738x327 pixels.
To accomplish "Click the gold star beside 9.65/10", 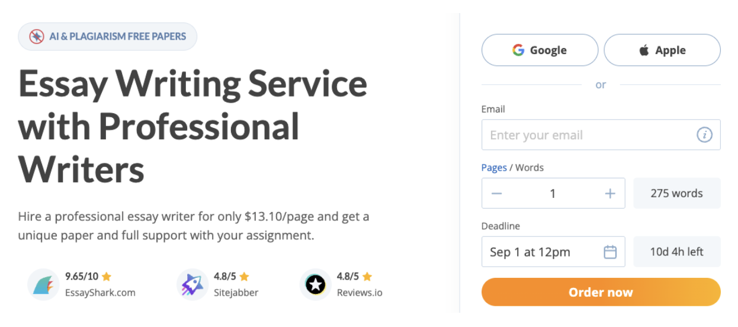I will pyautogui.click(x=107, y=277).
